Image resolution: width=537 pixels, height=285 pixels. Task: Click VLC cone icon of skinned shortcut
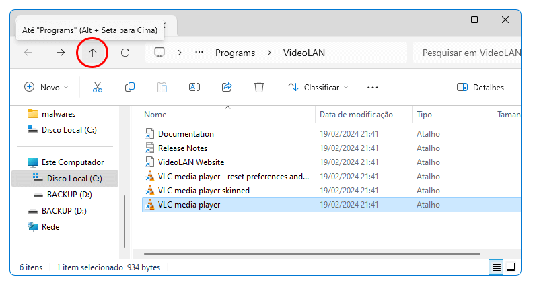click(x=149, y=191)
